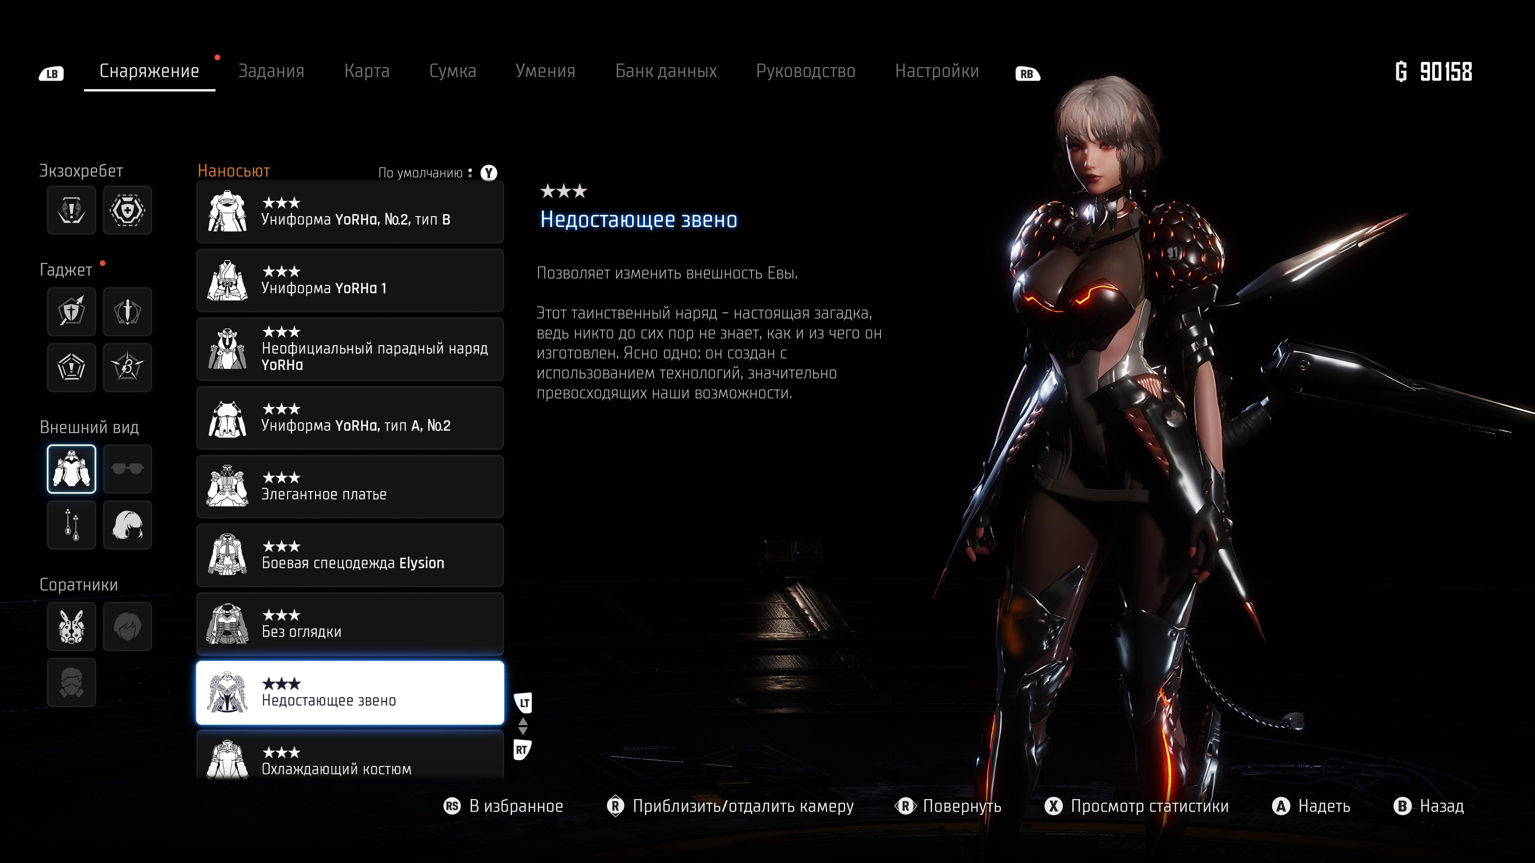Select the Элегантное платье outfit entry
Screen dimensions: 1535x863
[x=350, y=487]
